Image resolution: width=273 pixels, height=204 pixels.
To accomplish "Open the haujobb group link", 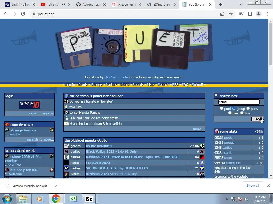I will pos(14,134).
